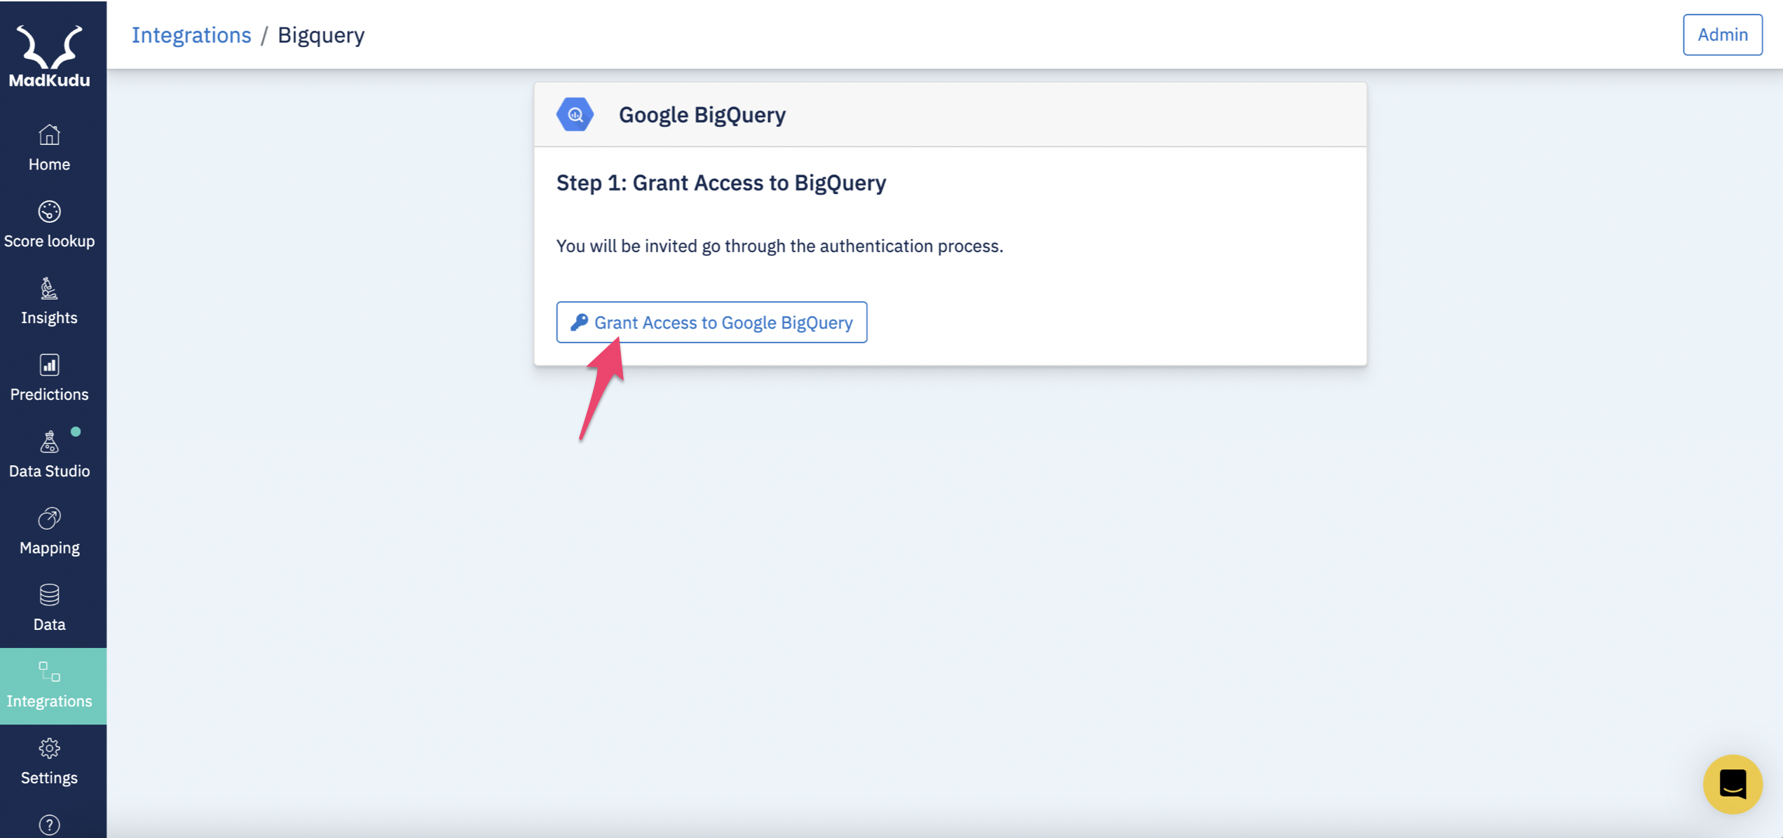Open the Data database icon

(49, 595)
